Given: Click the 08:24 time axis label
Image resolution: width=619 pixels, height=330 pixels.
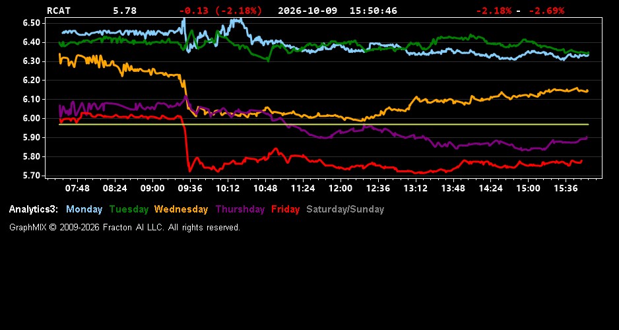Looking at the screenshot, I should 115,188.
